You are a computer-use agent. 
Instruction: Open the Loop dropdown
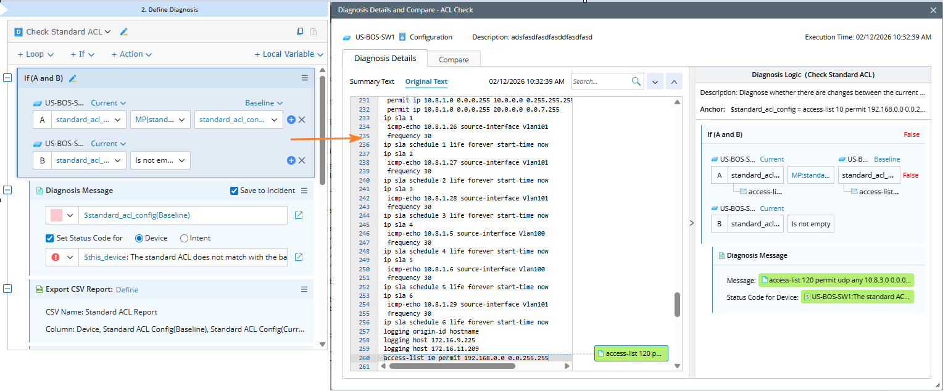coord(36,54)
